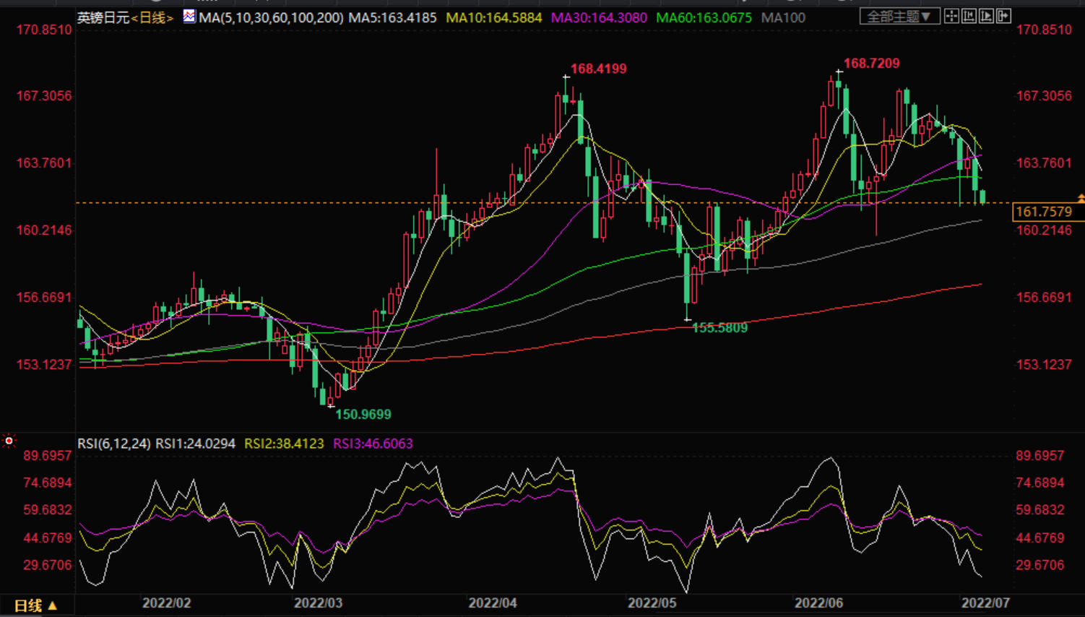Click the MA60:163.0675 legend value
The image size is (1085, 617).
(704, 17)
